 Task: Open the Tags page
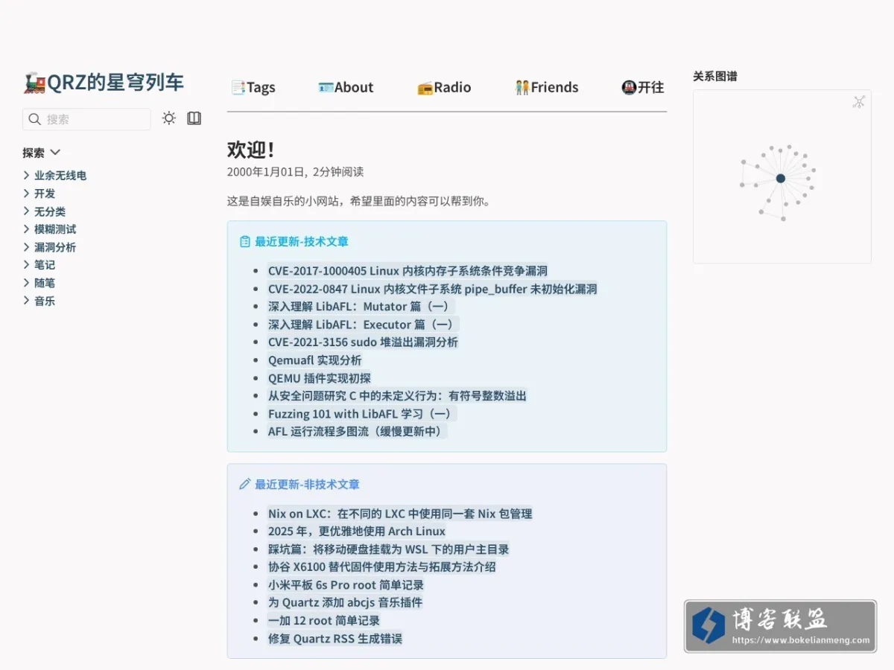(253, 87)
